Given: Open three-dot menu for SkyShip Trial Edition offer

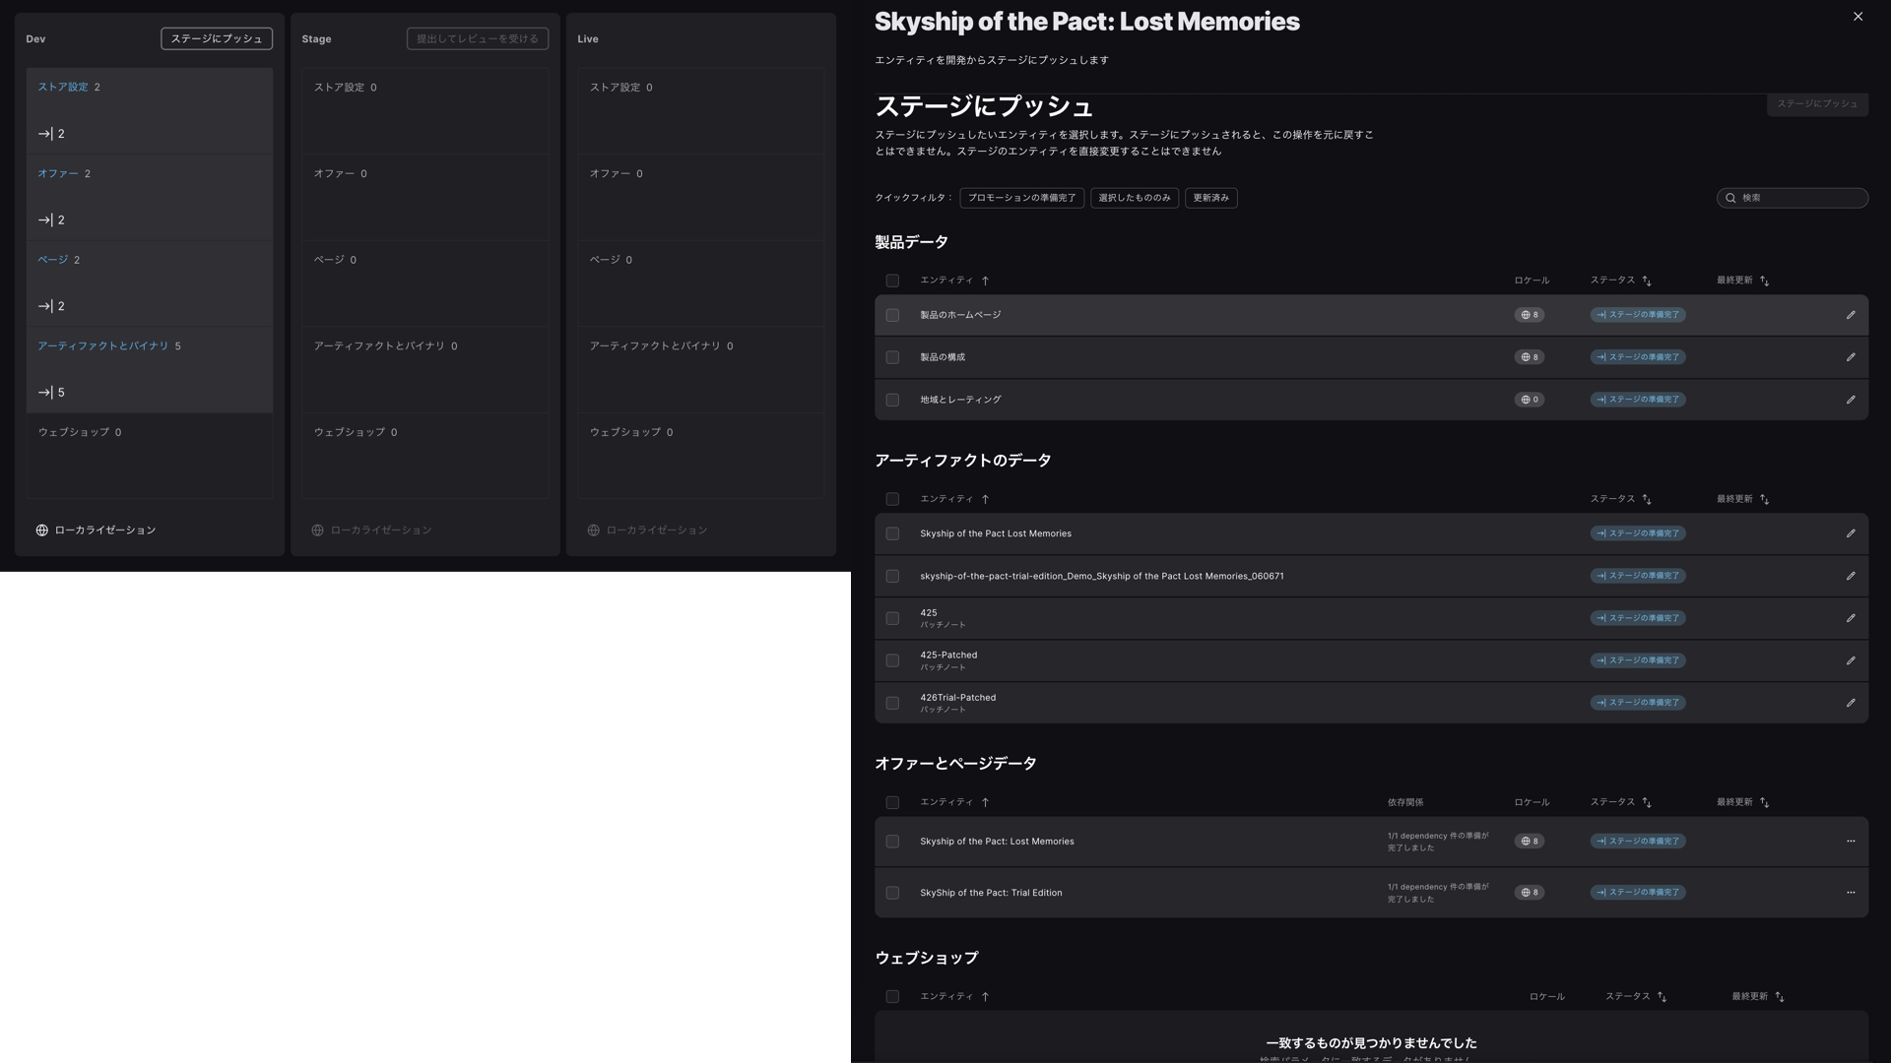Looking at the screenshot, I should (1851, 893).
